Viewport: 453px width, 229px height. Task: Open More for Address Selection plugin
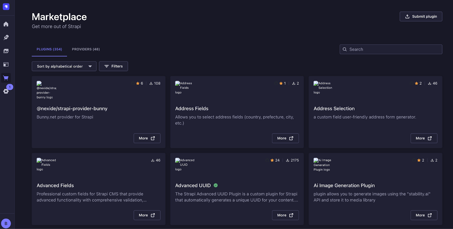point(424,138)
